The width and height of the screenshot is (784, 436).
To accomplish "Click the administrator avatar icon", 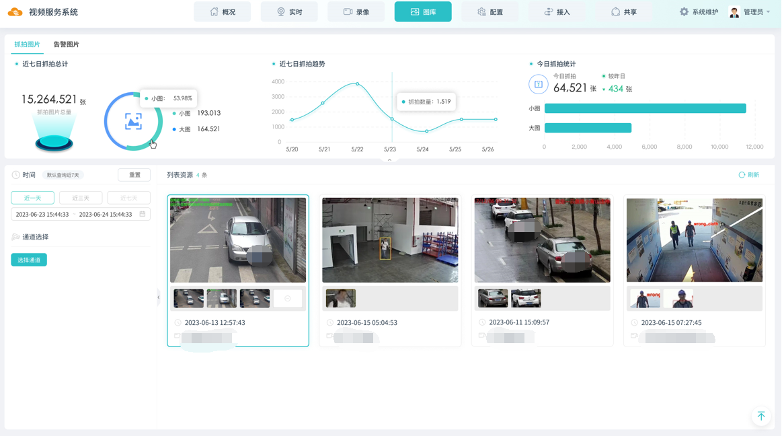I will (x=734, y=12).
